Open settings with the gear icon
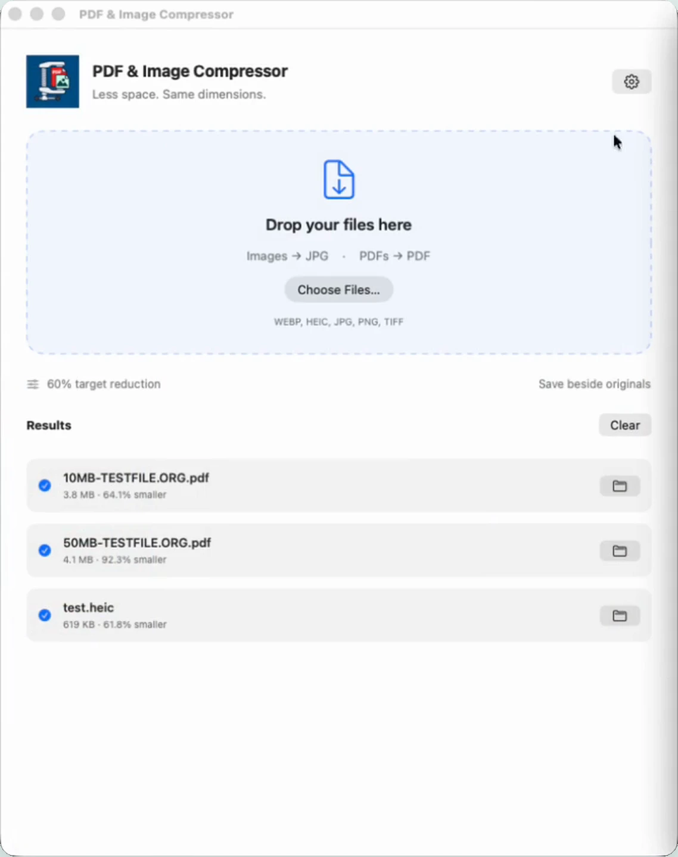 coord(632,82)
